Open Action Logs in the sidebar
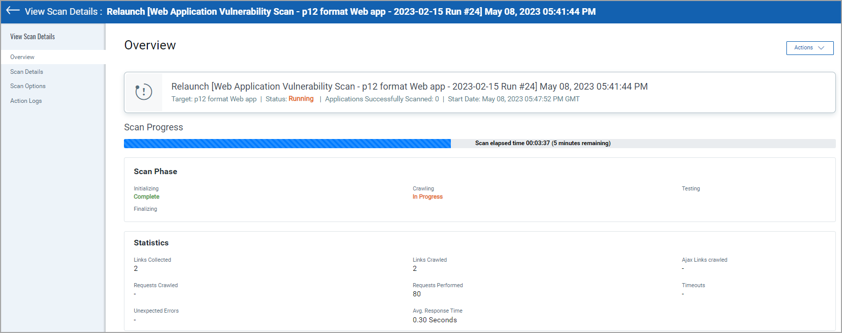This screenshot has height=333, width=842. click(26, 101)
